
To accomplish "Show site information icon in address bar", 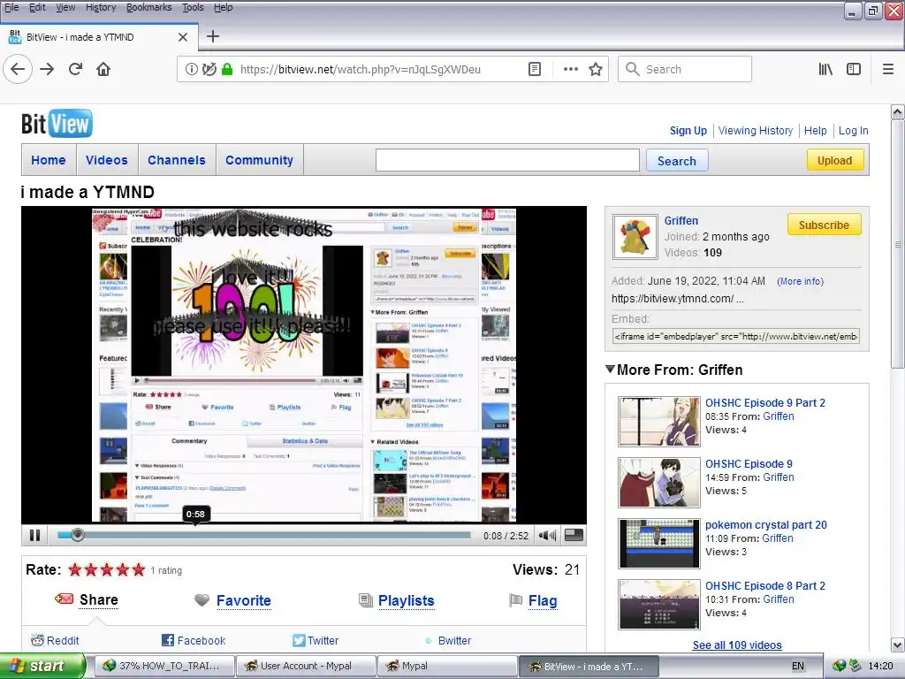I will [192, 69].
